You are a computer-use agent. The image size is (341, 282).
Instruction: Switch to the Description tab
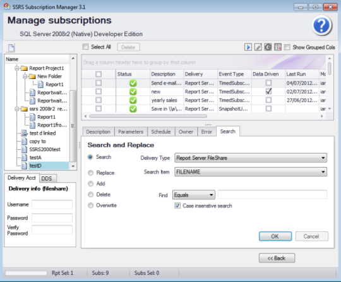pyautogui.click(x=99, y=132)
